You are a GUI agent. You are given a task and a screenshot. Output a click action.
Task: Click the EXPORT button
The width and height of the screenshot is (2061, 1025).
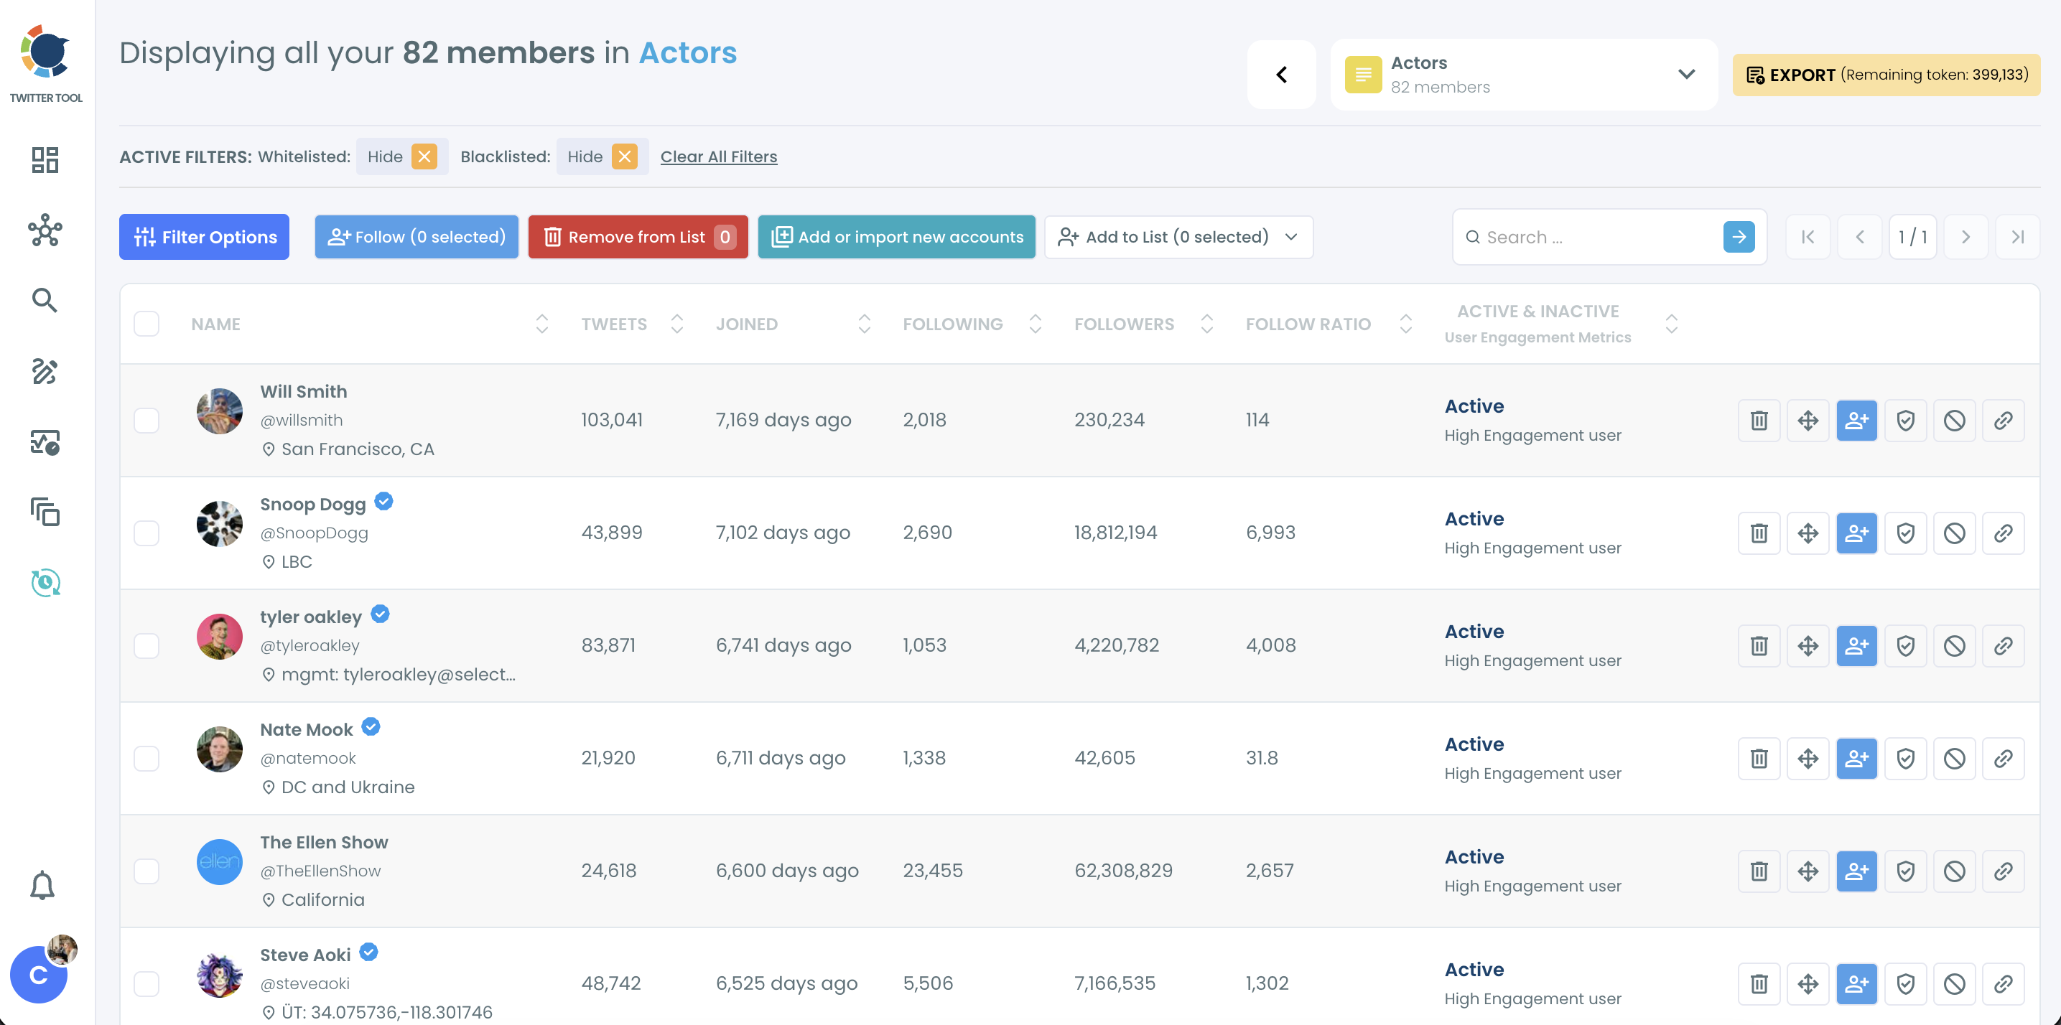(x=1886, y=75)
